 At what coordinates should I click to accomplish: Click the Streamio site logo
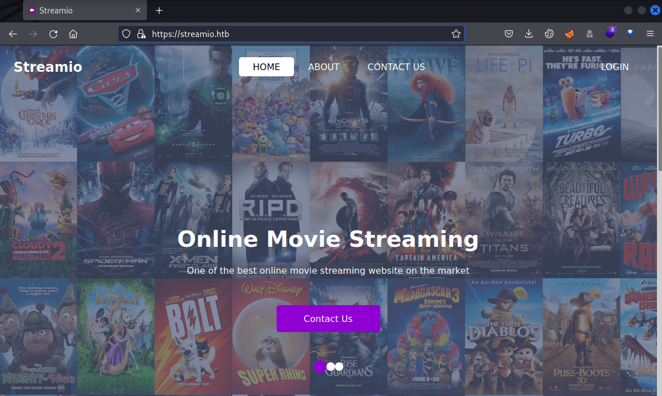pos(48,67)
